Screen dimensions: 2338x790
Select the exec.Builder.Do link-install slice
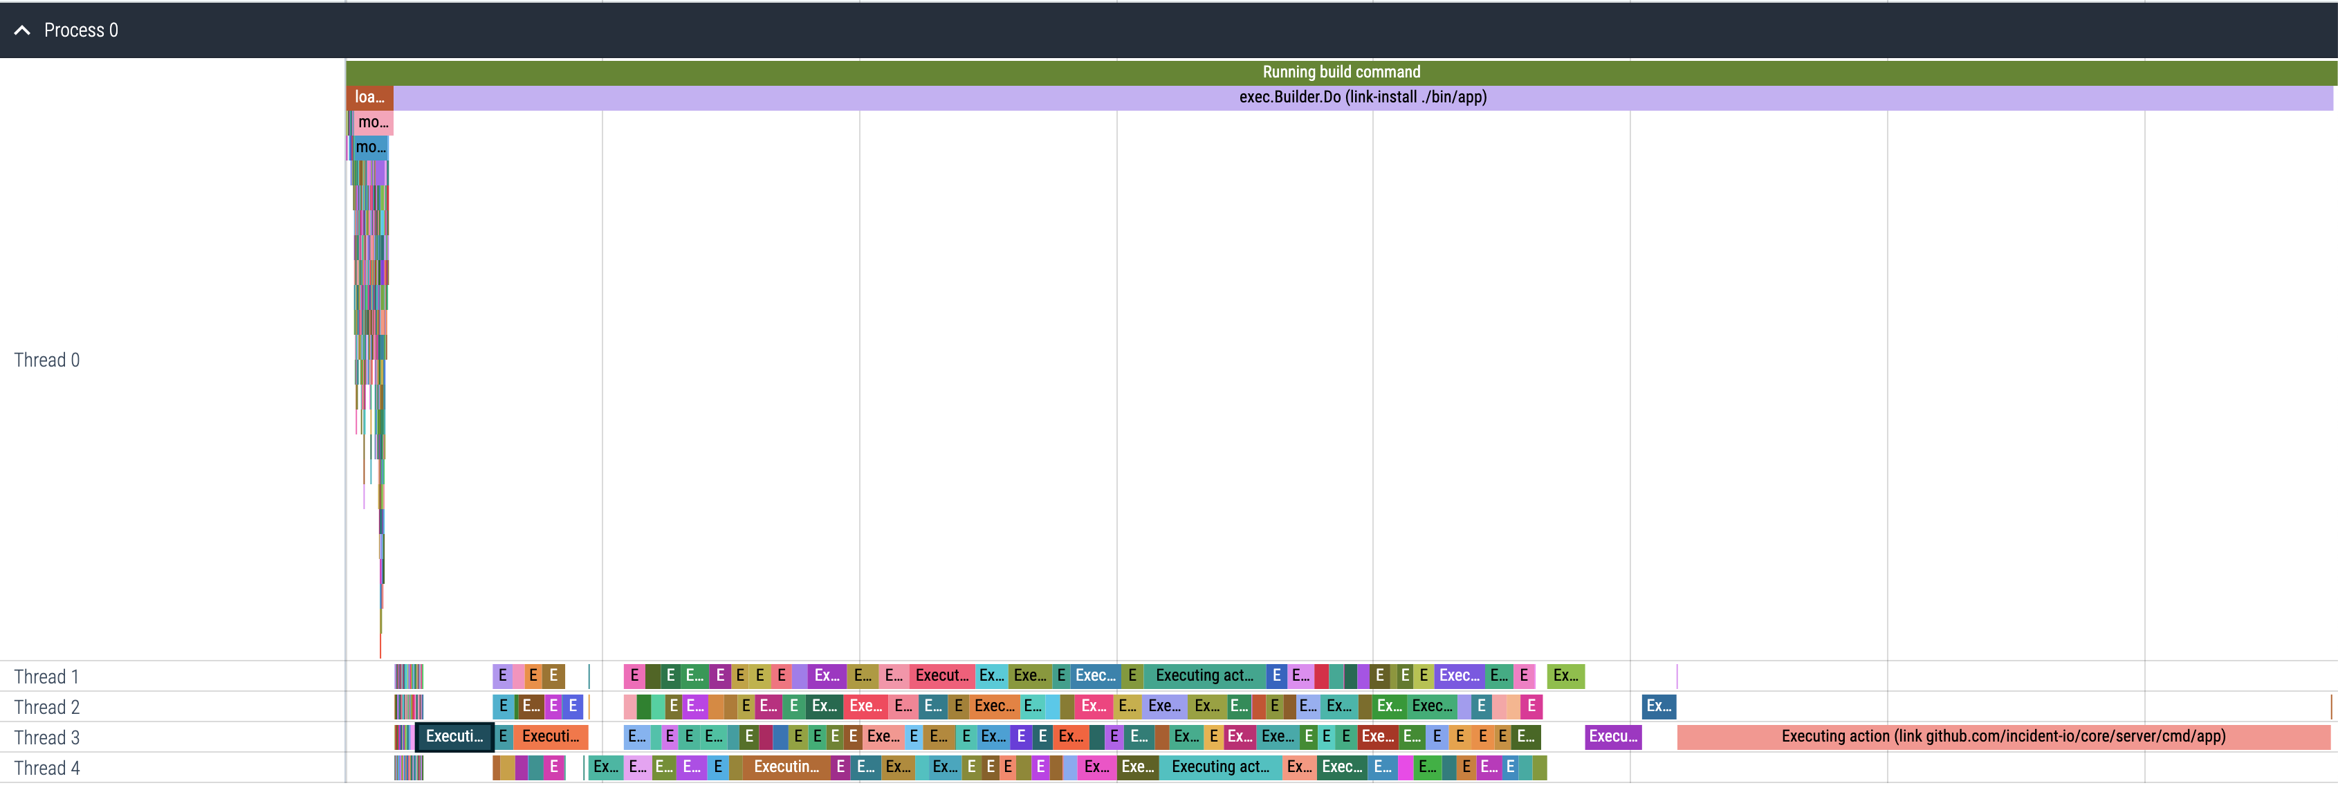[x=1362, y=97]
